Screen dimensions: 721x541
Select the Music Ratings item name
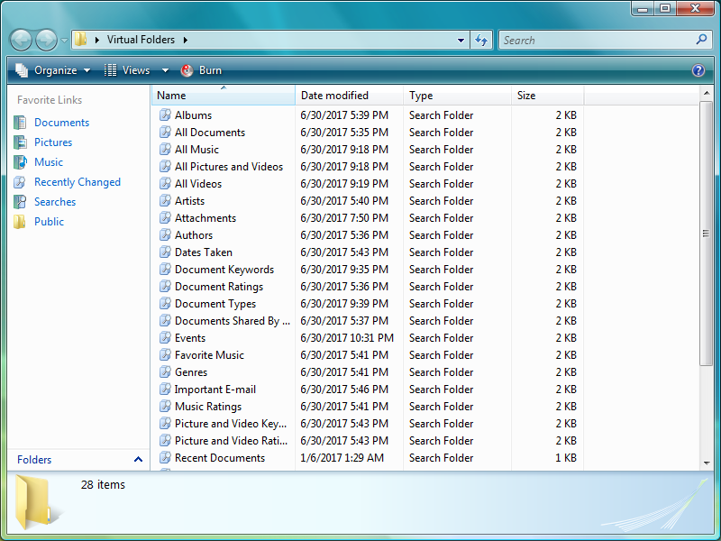tap(208, 407)
